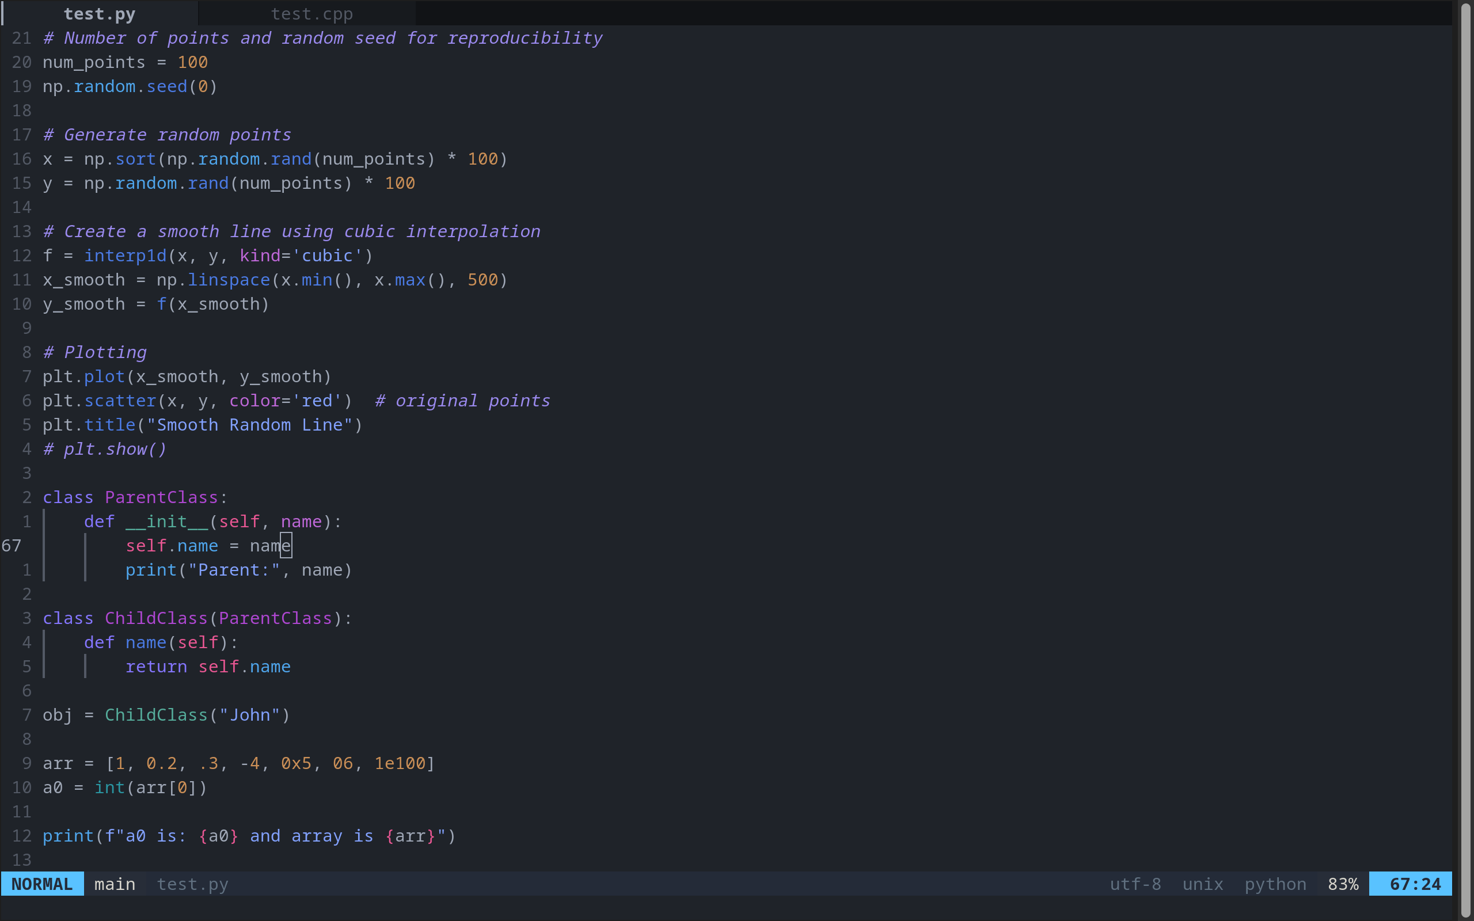The width and height of the screenshot is (1474, 921).
Task: Click 'scatter' method name
Action: (x=120, y=401)
